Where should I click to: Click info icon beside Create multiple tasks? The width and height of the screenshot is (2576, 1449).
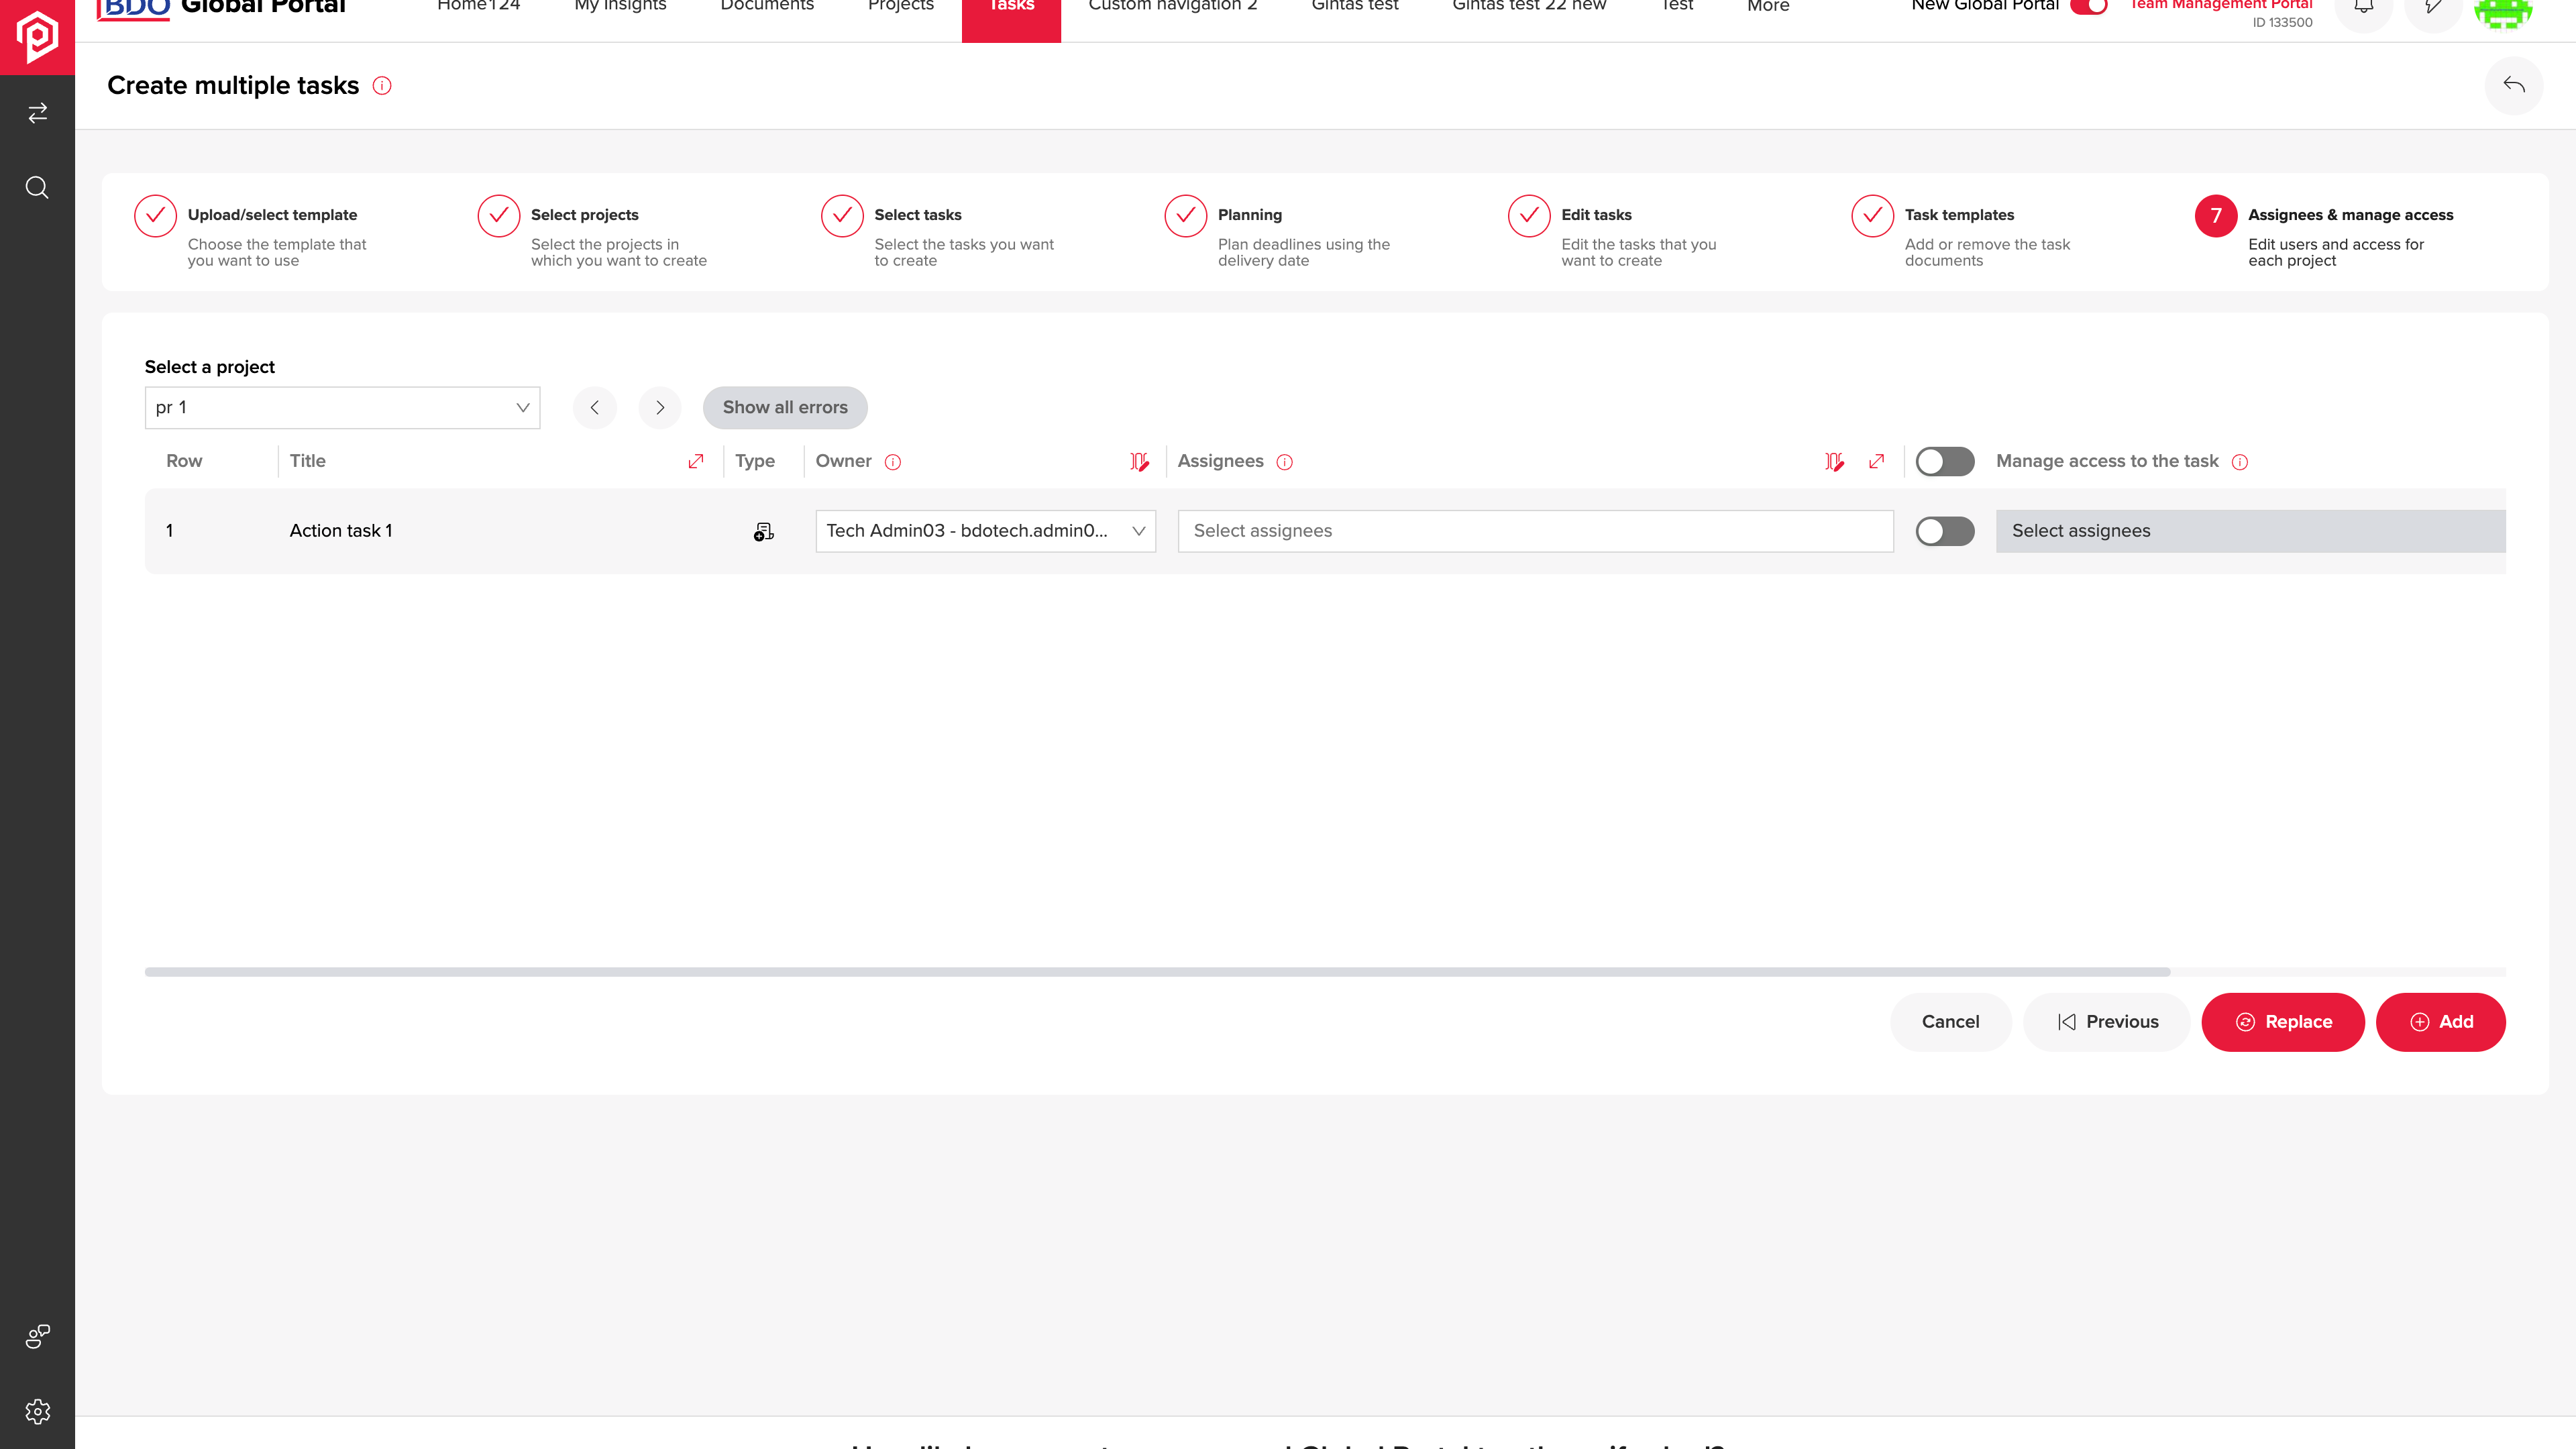tap(382, 86)
